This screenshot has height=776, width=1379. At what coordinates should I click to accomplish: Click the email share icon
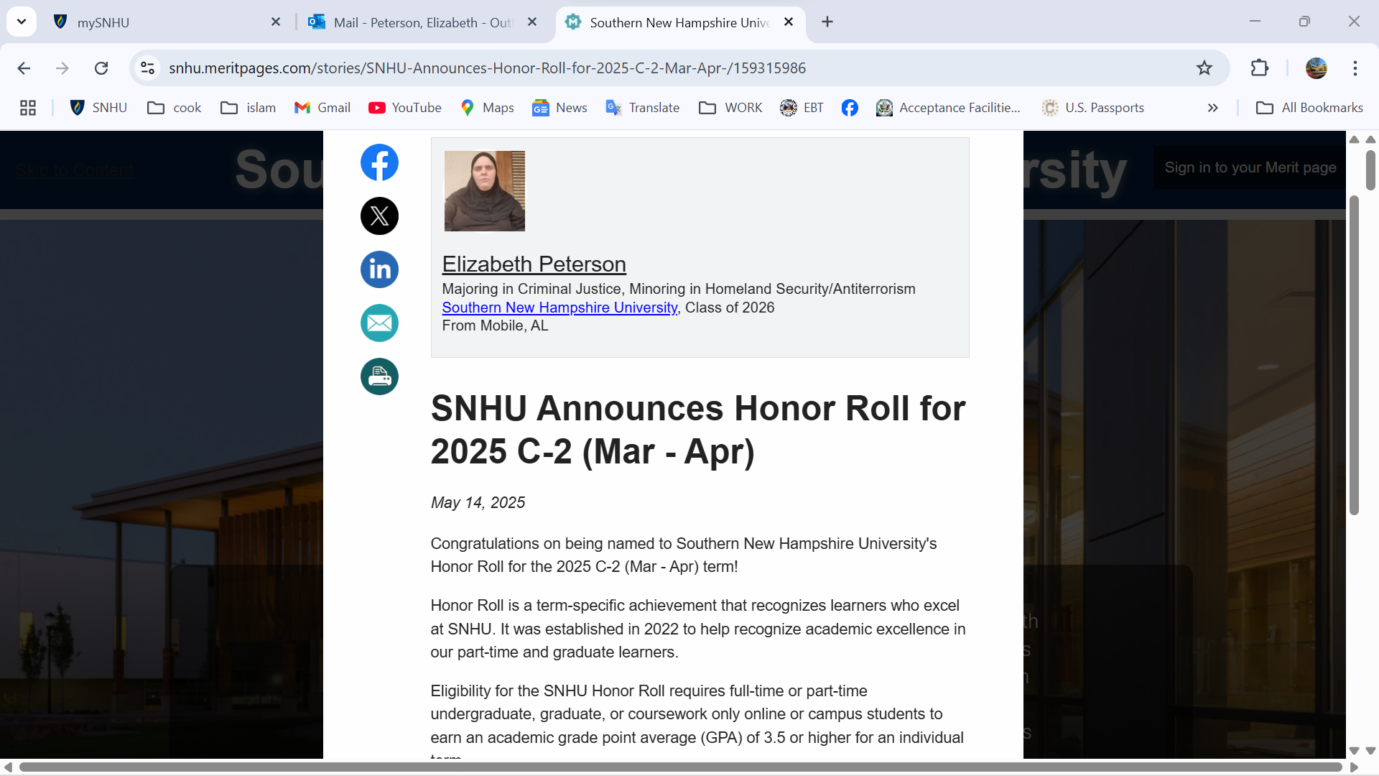coord(379,323)
